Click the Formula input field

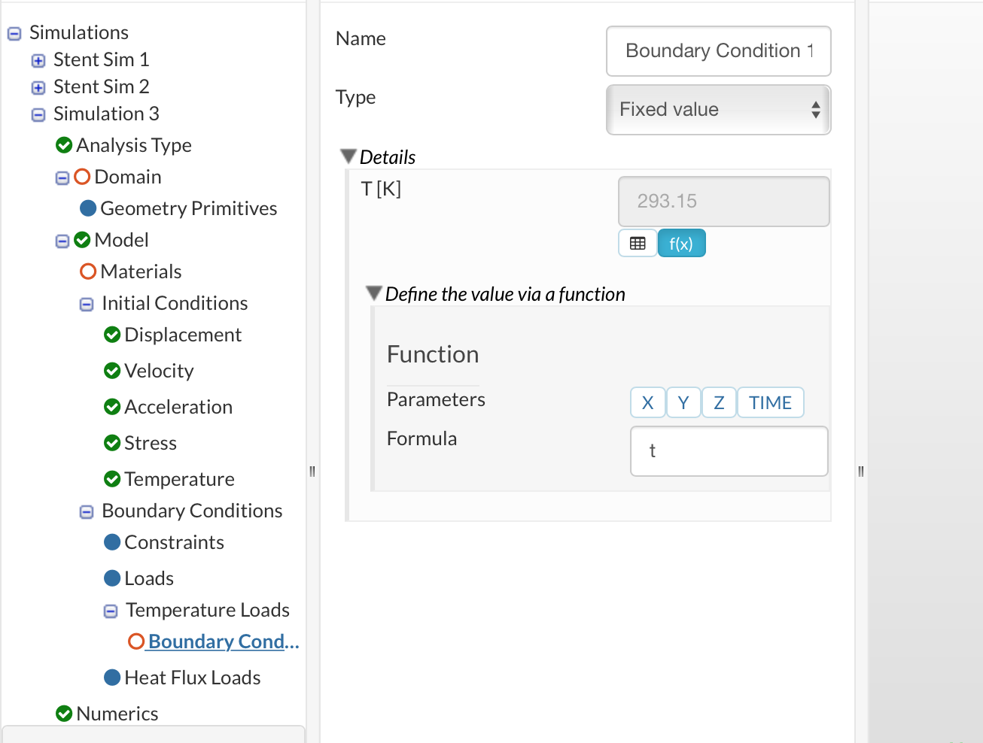pyautogui.click(x=729, y=451)
